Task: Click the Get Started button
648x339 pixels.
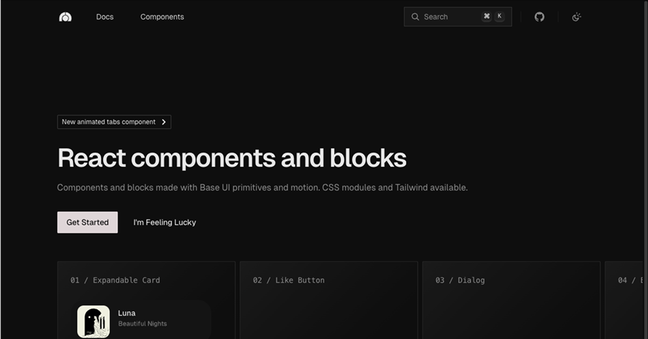Action: click(87, 222)
